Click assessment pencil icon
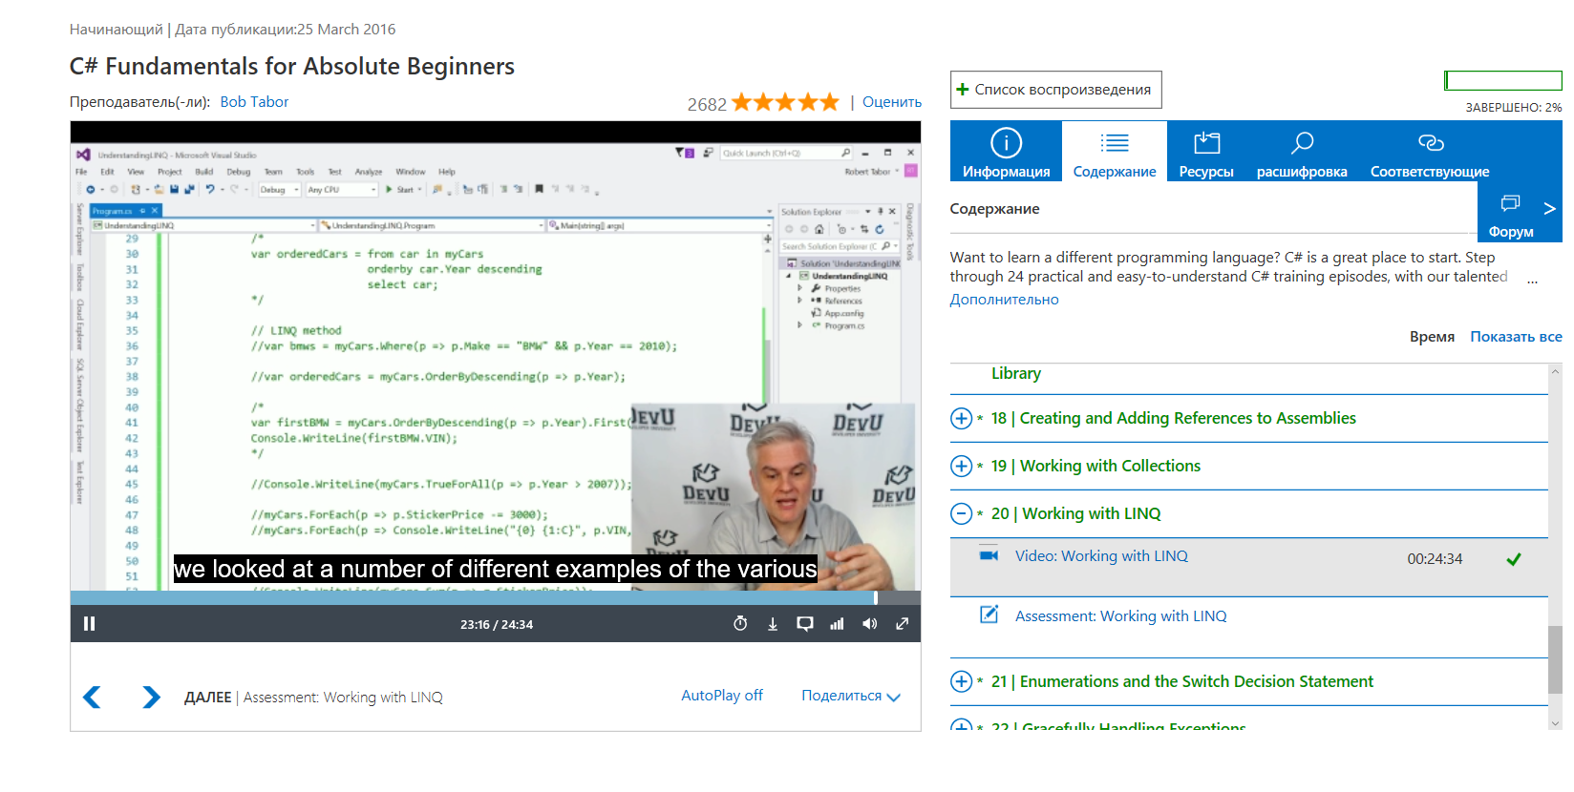This screenshot has width=1574, height=792. click(x=989, y=615)
